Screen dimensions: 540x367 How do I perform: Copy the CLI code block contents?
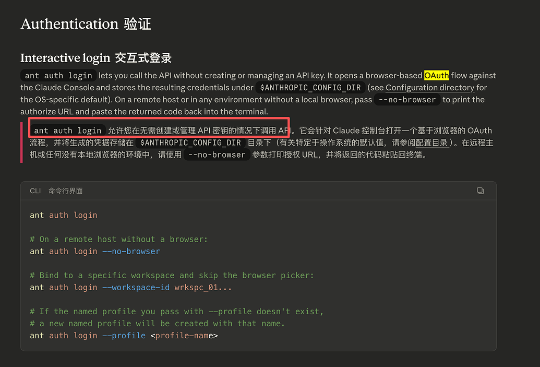480,191
